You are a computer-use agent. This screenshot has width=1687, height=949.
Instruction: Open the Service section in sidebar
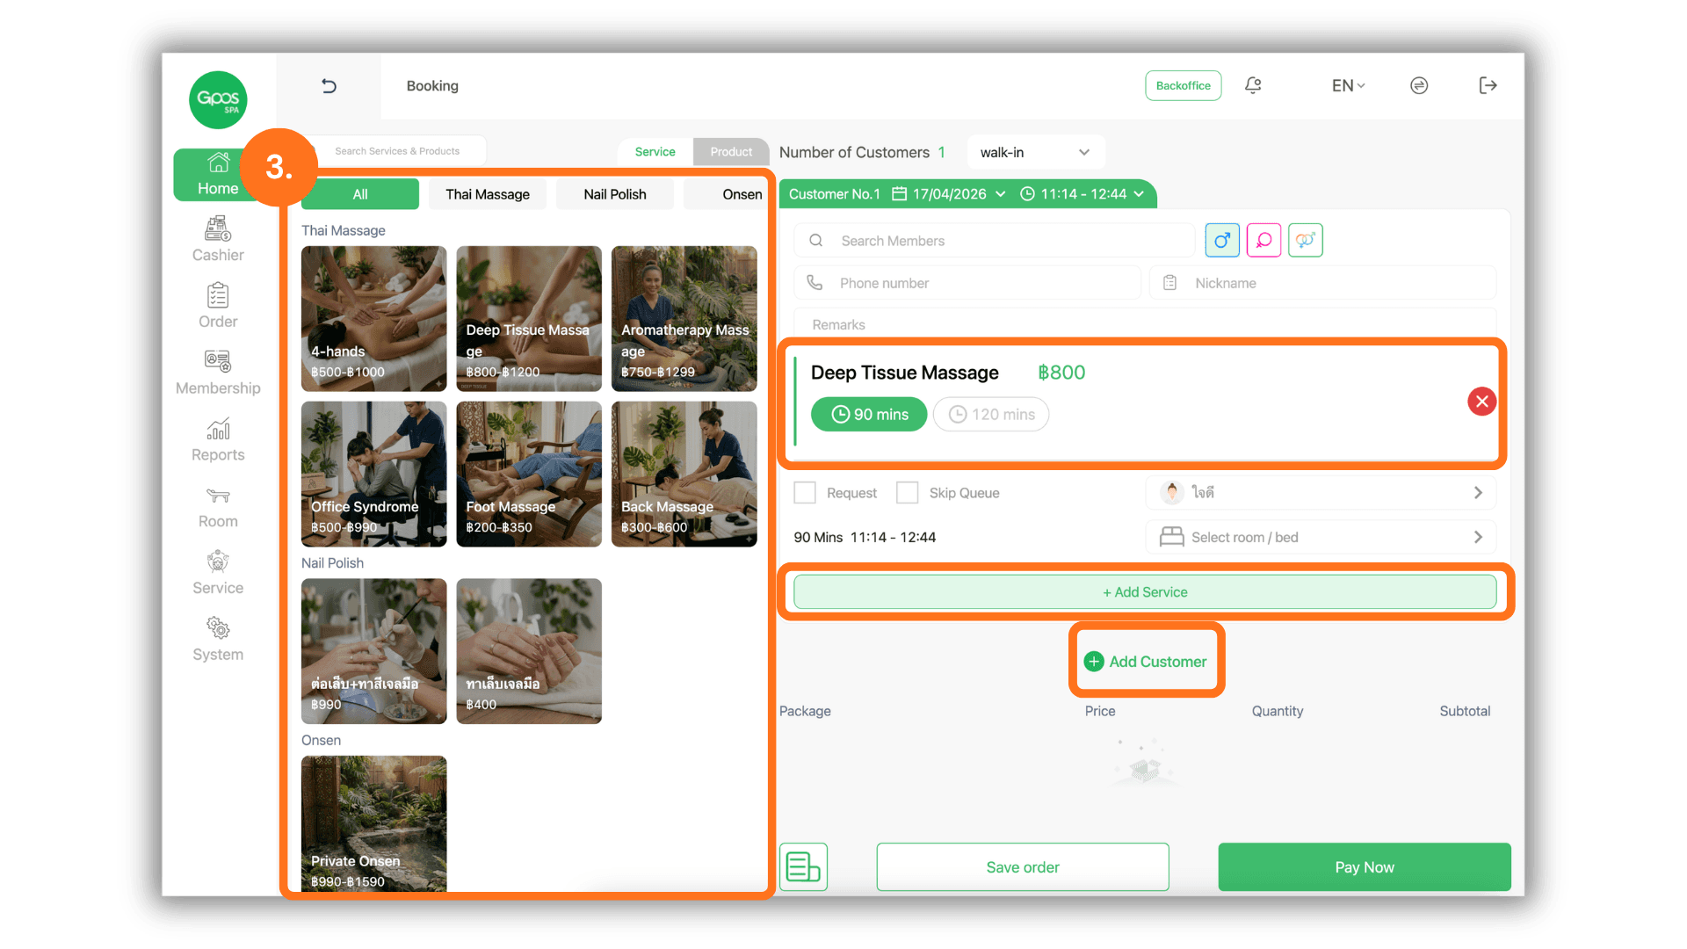click(x=218, y=573)
